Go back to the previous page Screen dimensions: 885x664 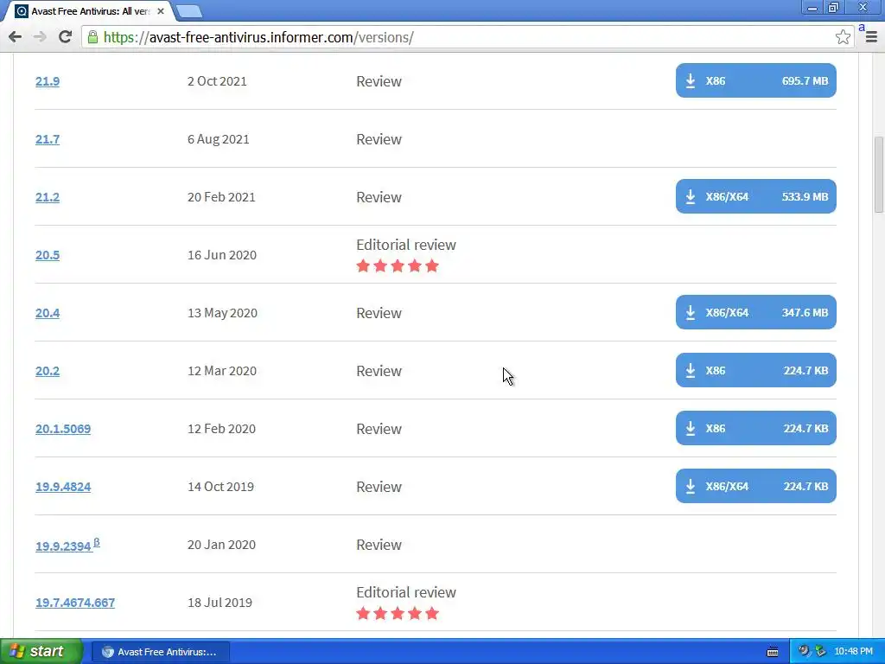point(16,37)
